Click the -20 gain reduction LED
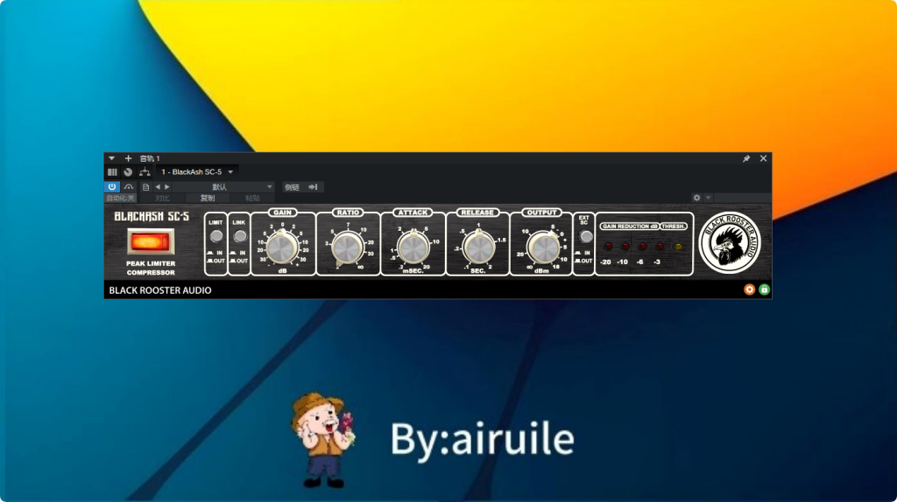Screen dimensions: 897x502 608,247
